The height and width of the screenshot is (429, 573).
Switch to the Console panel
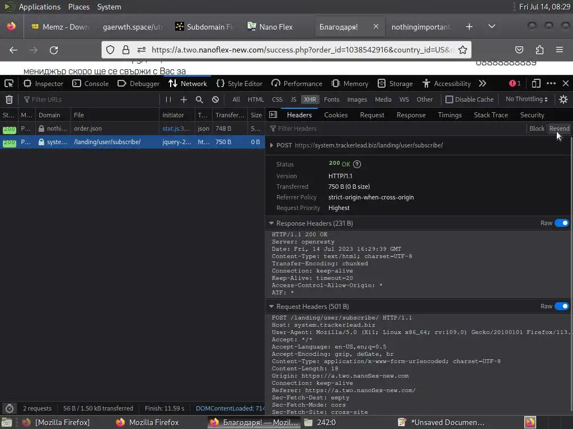click(91, 84)
